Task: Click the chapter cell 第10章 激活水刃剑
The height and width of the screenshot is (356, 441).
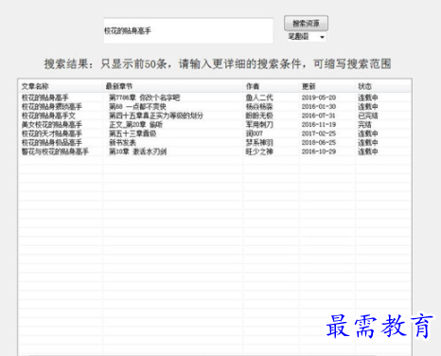Action: coord(137,151)
